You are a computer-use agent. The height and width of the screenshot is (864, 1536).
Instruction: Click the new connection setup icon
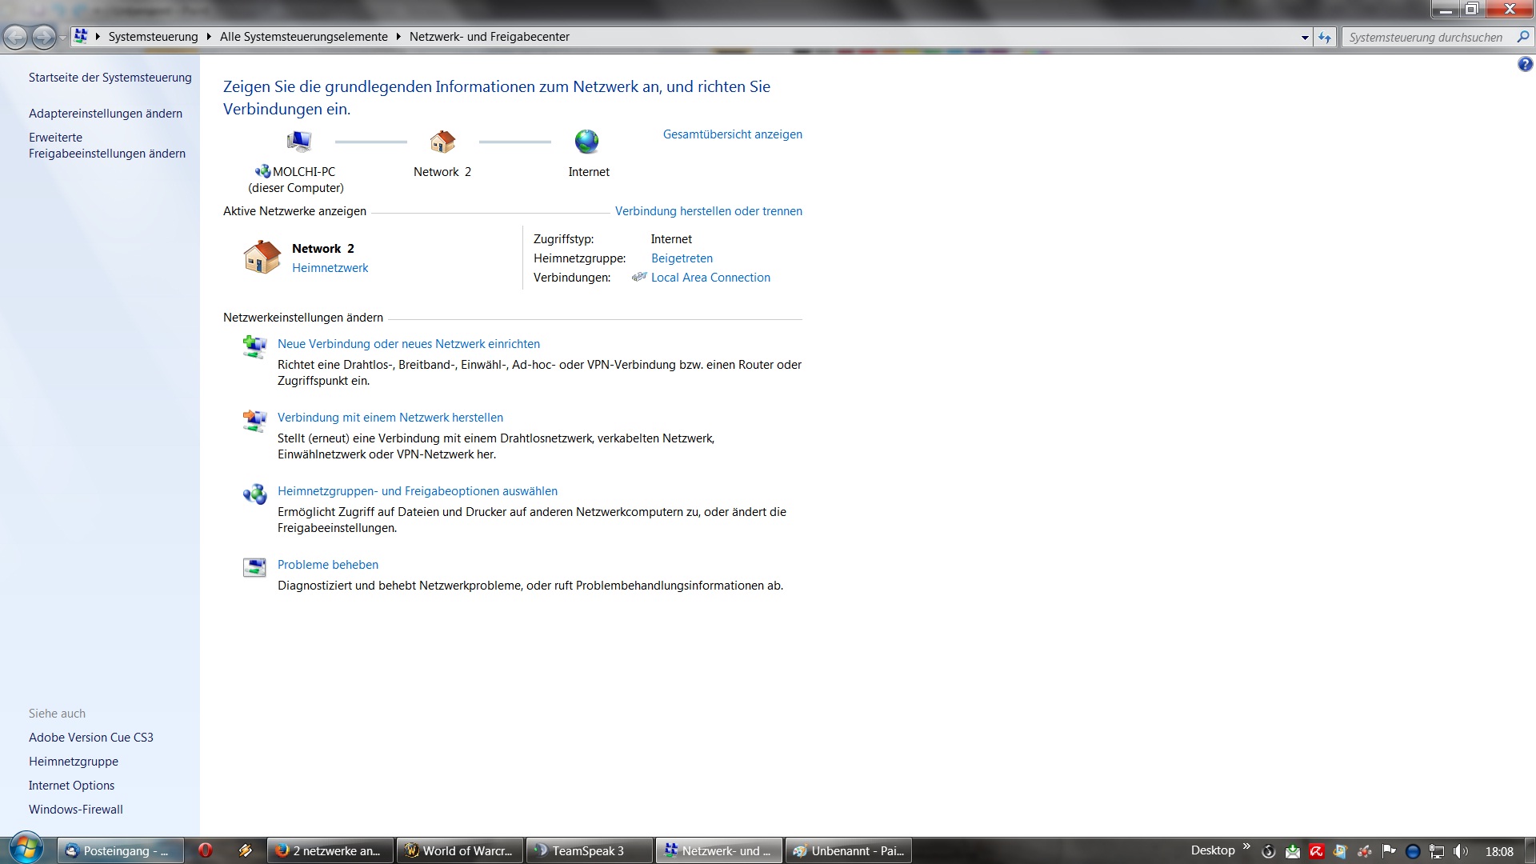pyautogui.click(x=254, y=346)
